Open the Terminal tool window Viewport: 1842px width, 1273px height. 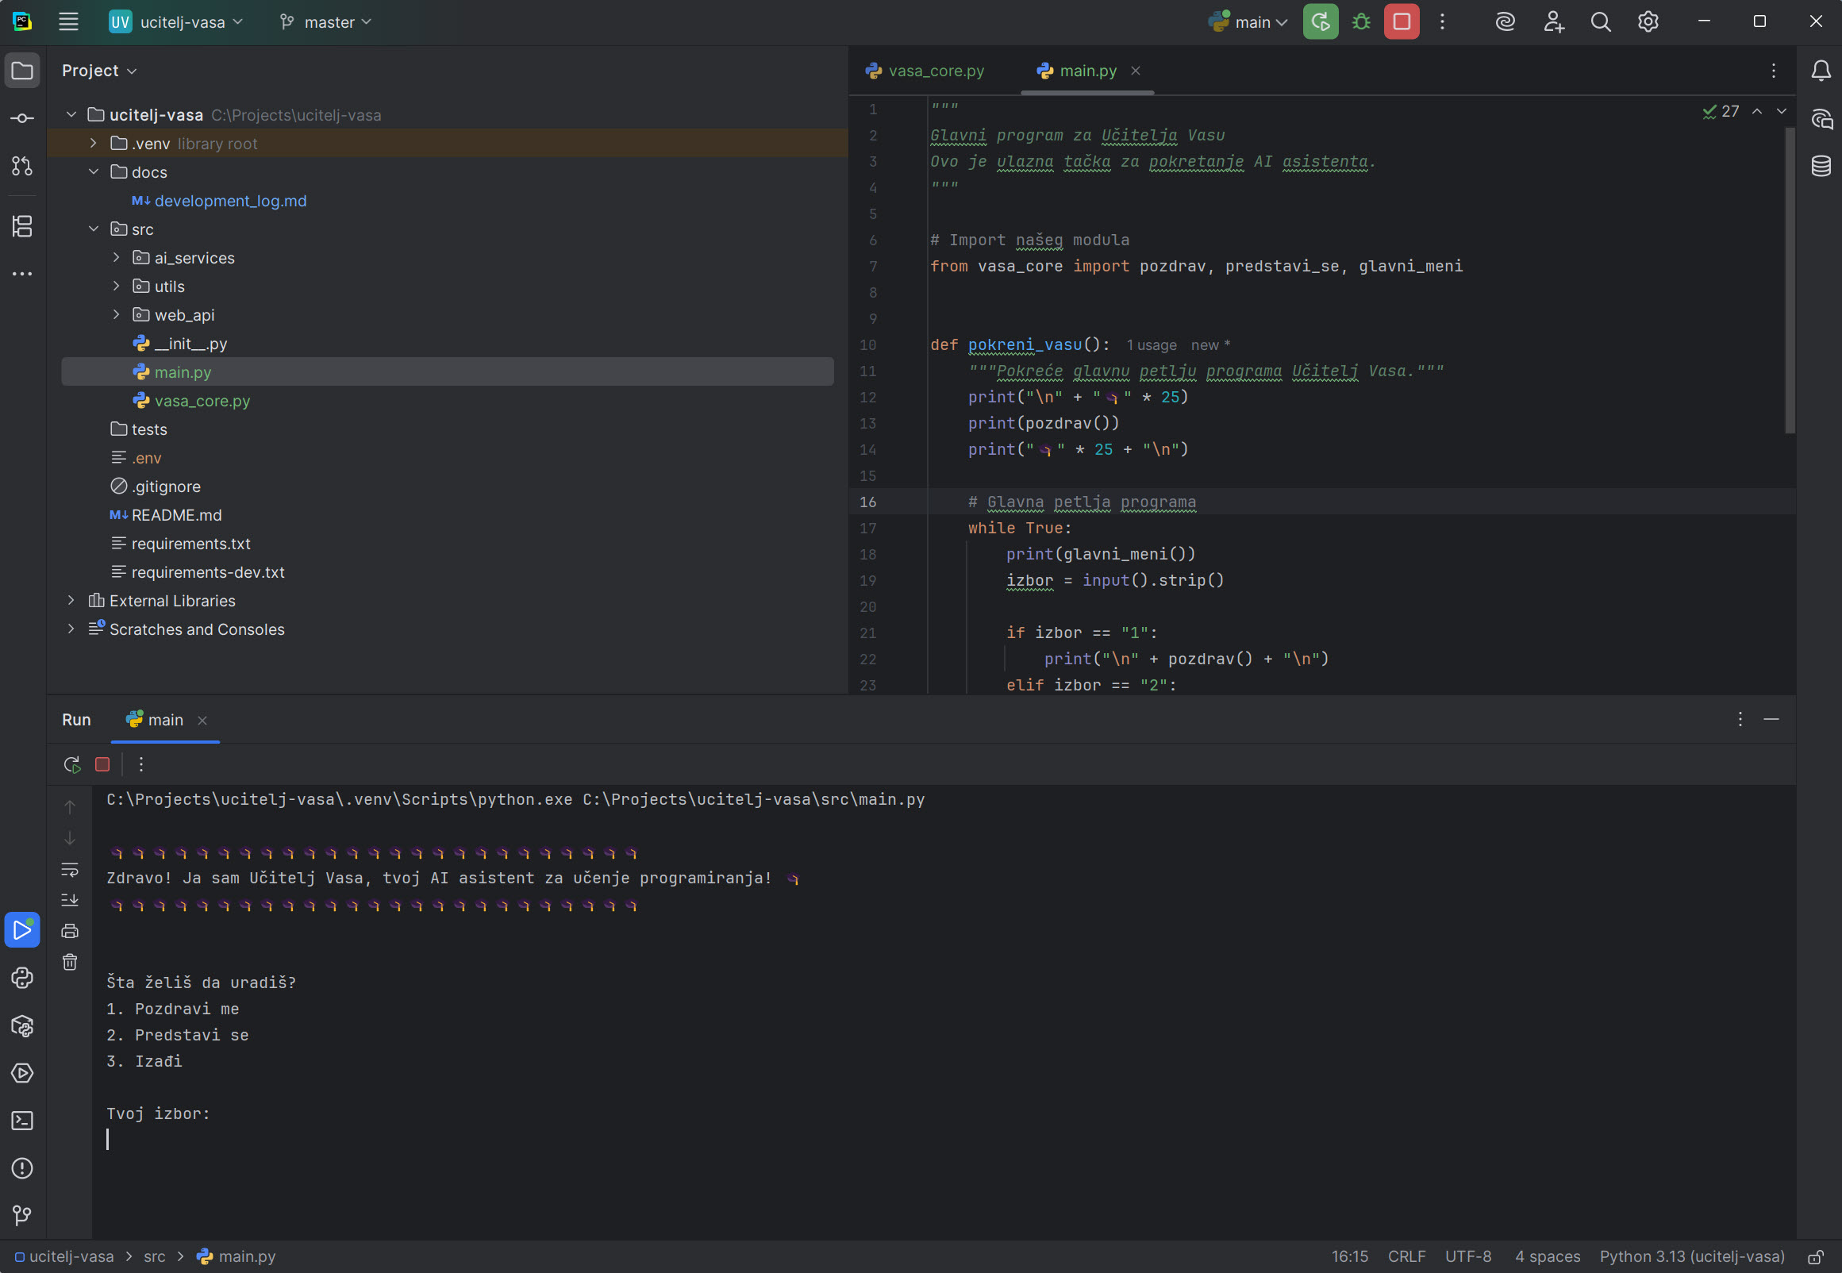[21, 1121]
